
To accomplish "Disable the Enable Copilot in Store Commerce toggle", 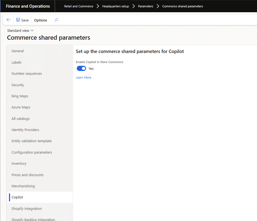I will (81, 69).
